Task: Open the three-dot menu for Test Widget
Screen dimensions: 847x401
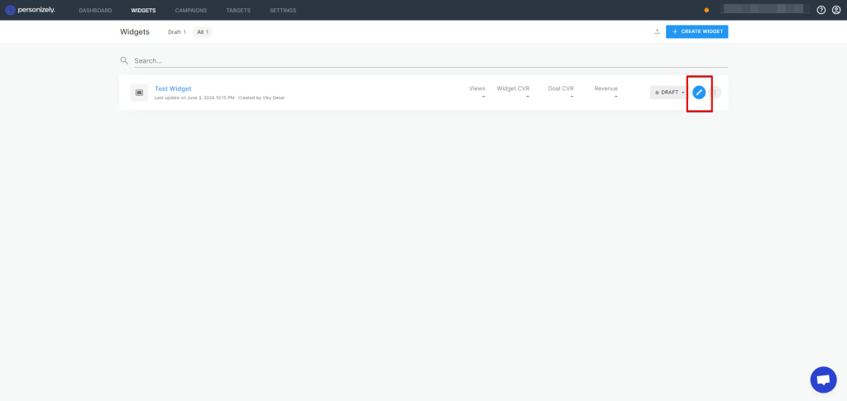Action: pos(715,93)
